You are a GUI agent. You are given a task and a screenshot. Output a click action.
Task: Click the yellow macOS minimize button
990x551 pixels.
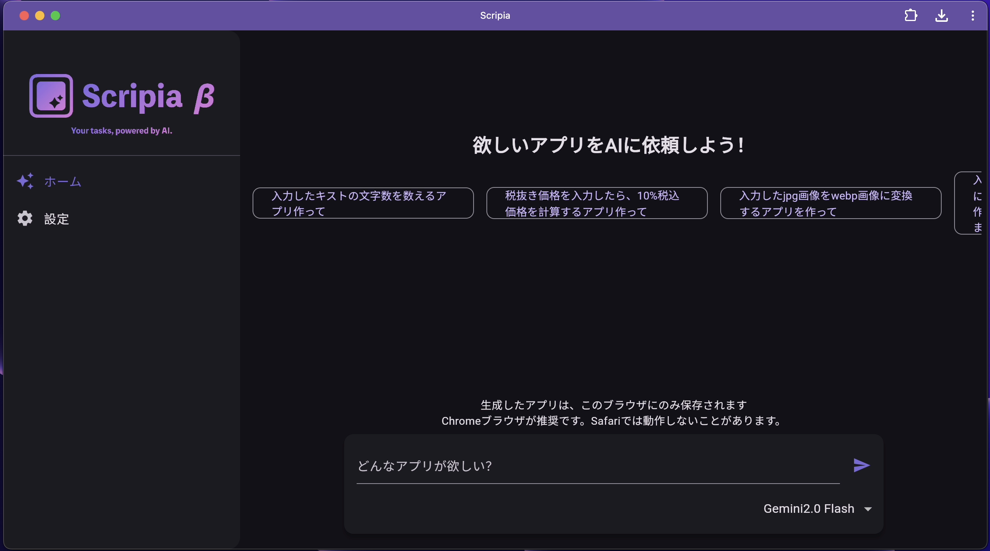(x=40, y=16)
